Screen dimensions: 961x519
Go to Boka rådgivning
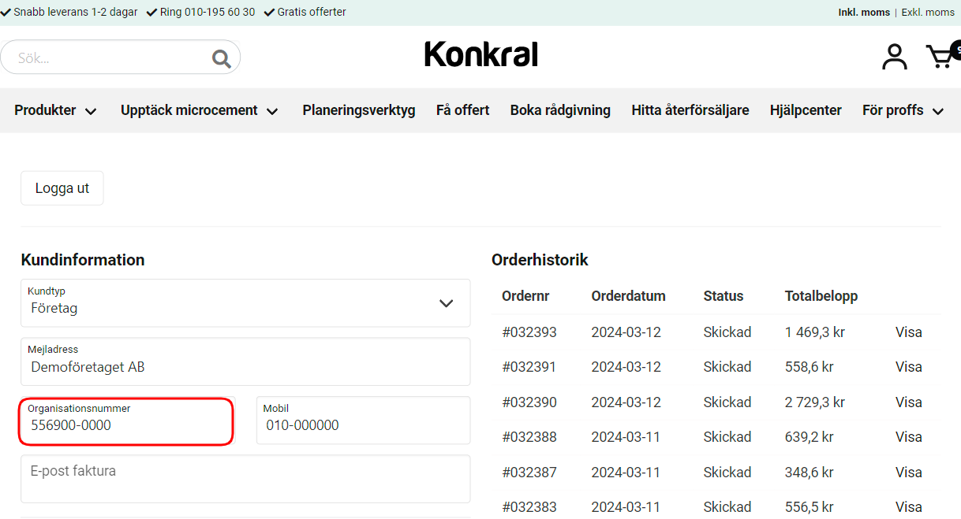pos(560,110)
